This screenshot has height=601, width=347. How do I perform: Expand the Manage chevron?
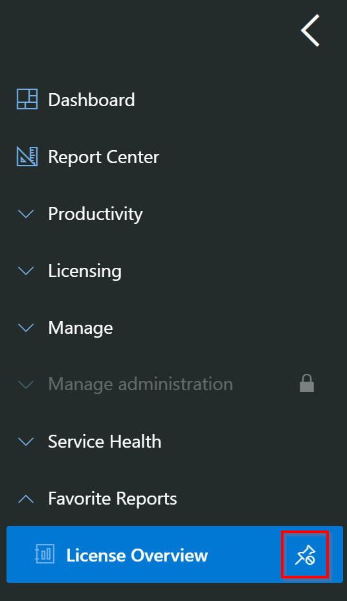click(26, 328)
